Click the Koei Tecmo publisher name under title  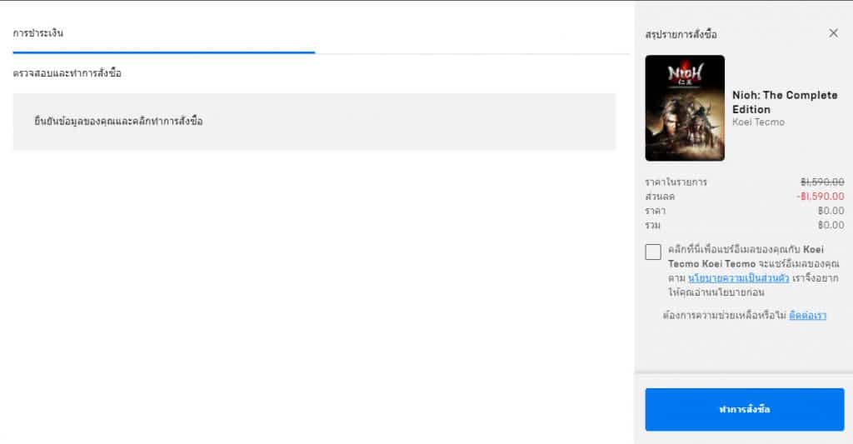tap(758, 122)
